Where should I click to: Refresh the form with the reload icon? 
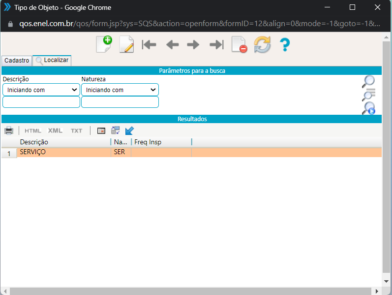[262, 45]
